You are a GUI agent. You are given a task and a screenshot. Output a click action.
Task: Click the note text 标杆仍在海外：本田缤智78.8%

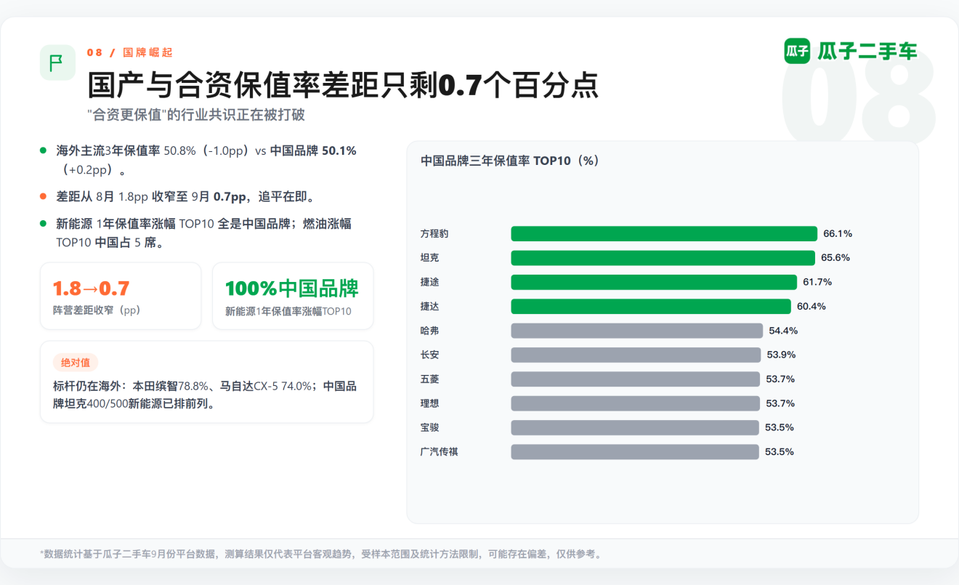coord(205,395)
